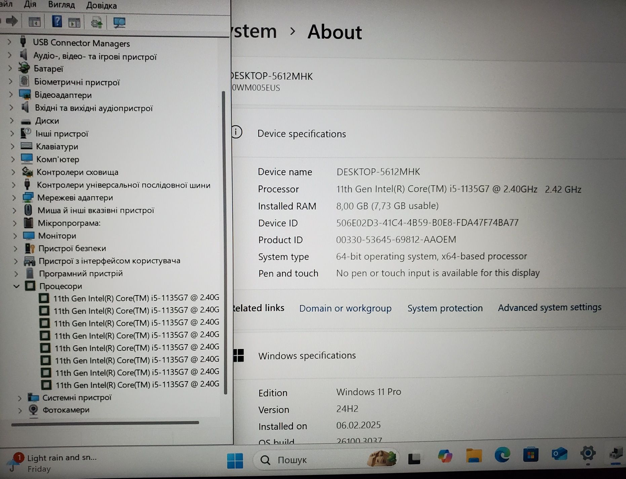The height and width of the screenshot is (479, 626).
Task: Click the scan for hardware changes monitor icon
Action: (119, 23)
